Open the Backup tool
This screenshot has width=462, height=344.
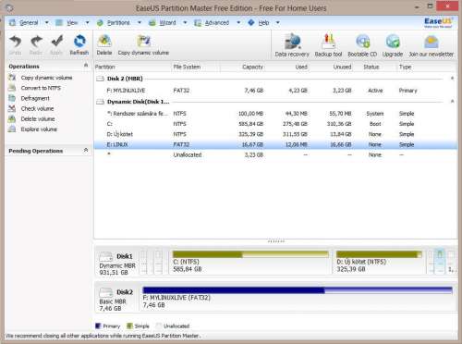[328, 42]
